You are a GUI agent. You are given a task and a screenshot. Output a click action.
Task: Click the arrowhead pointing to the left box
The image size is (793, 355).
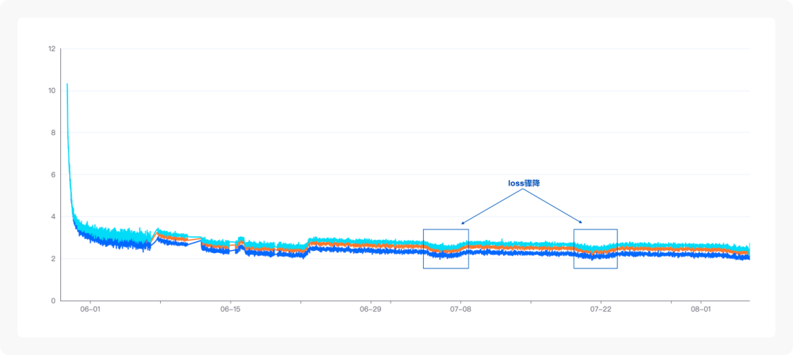[x=463, y=223]
